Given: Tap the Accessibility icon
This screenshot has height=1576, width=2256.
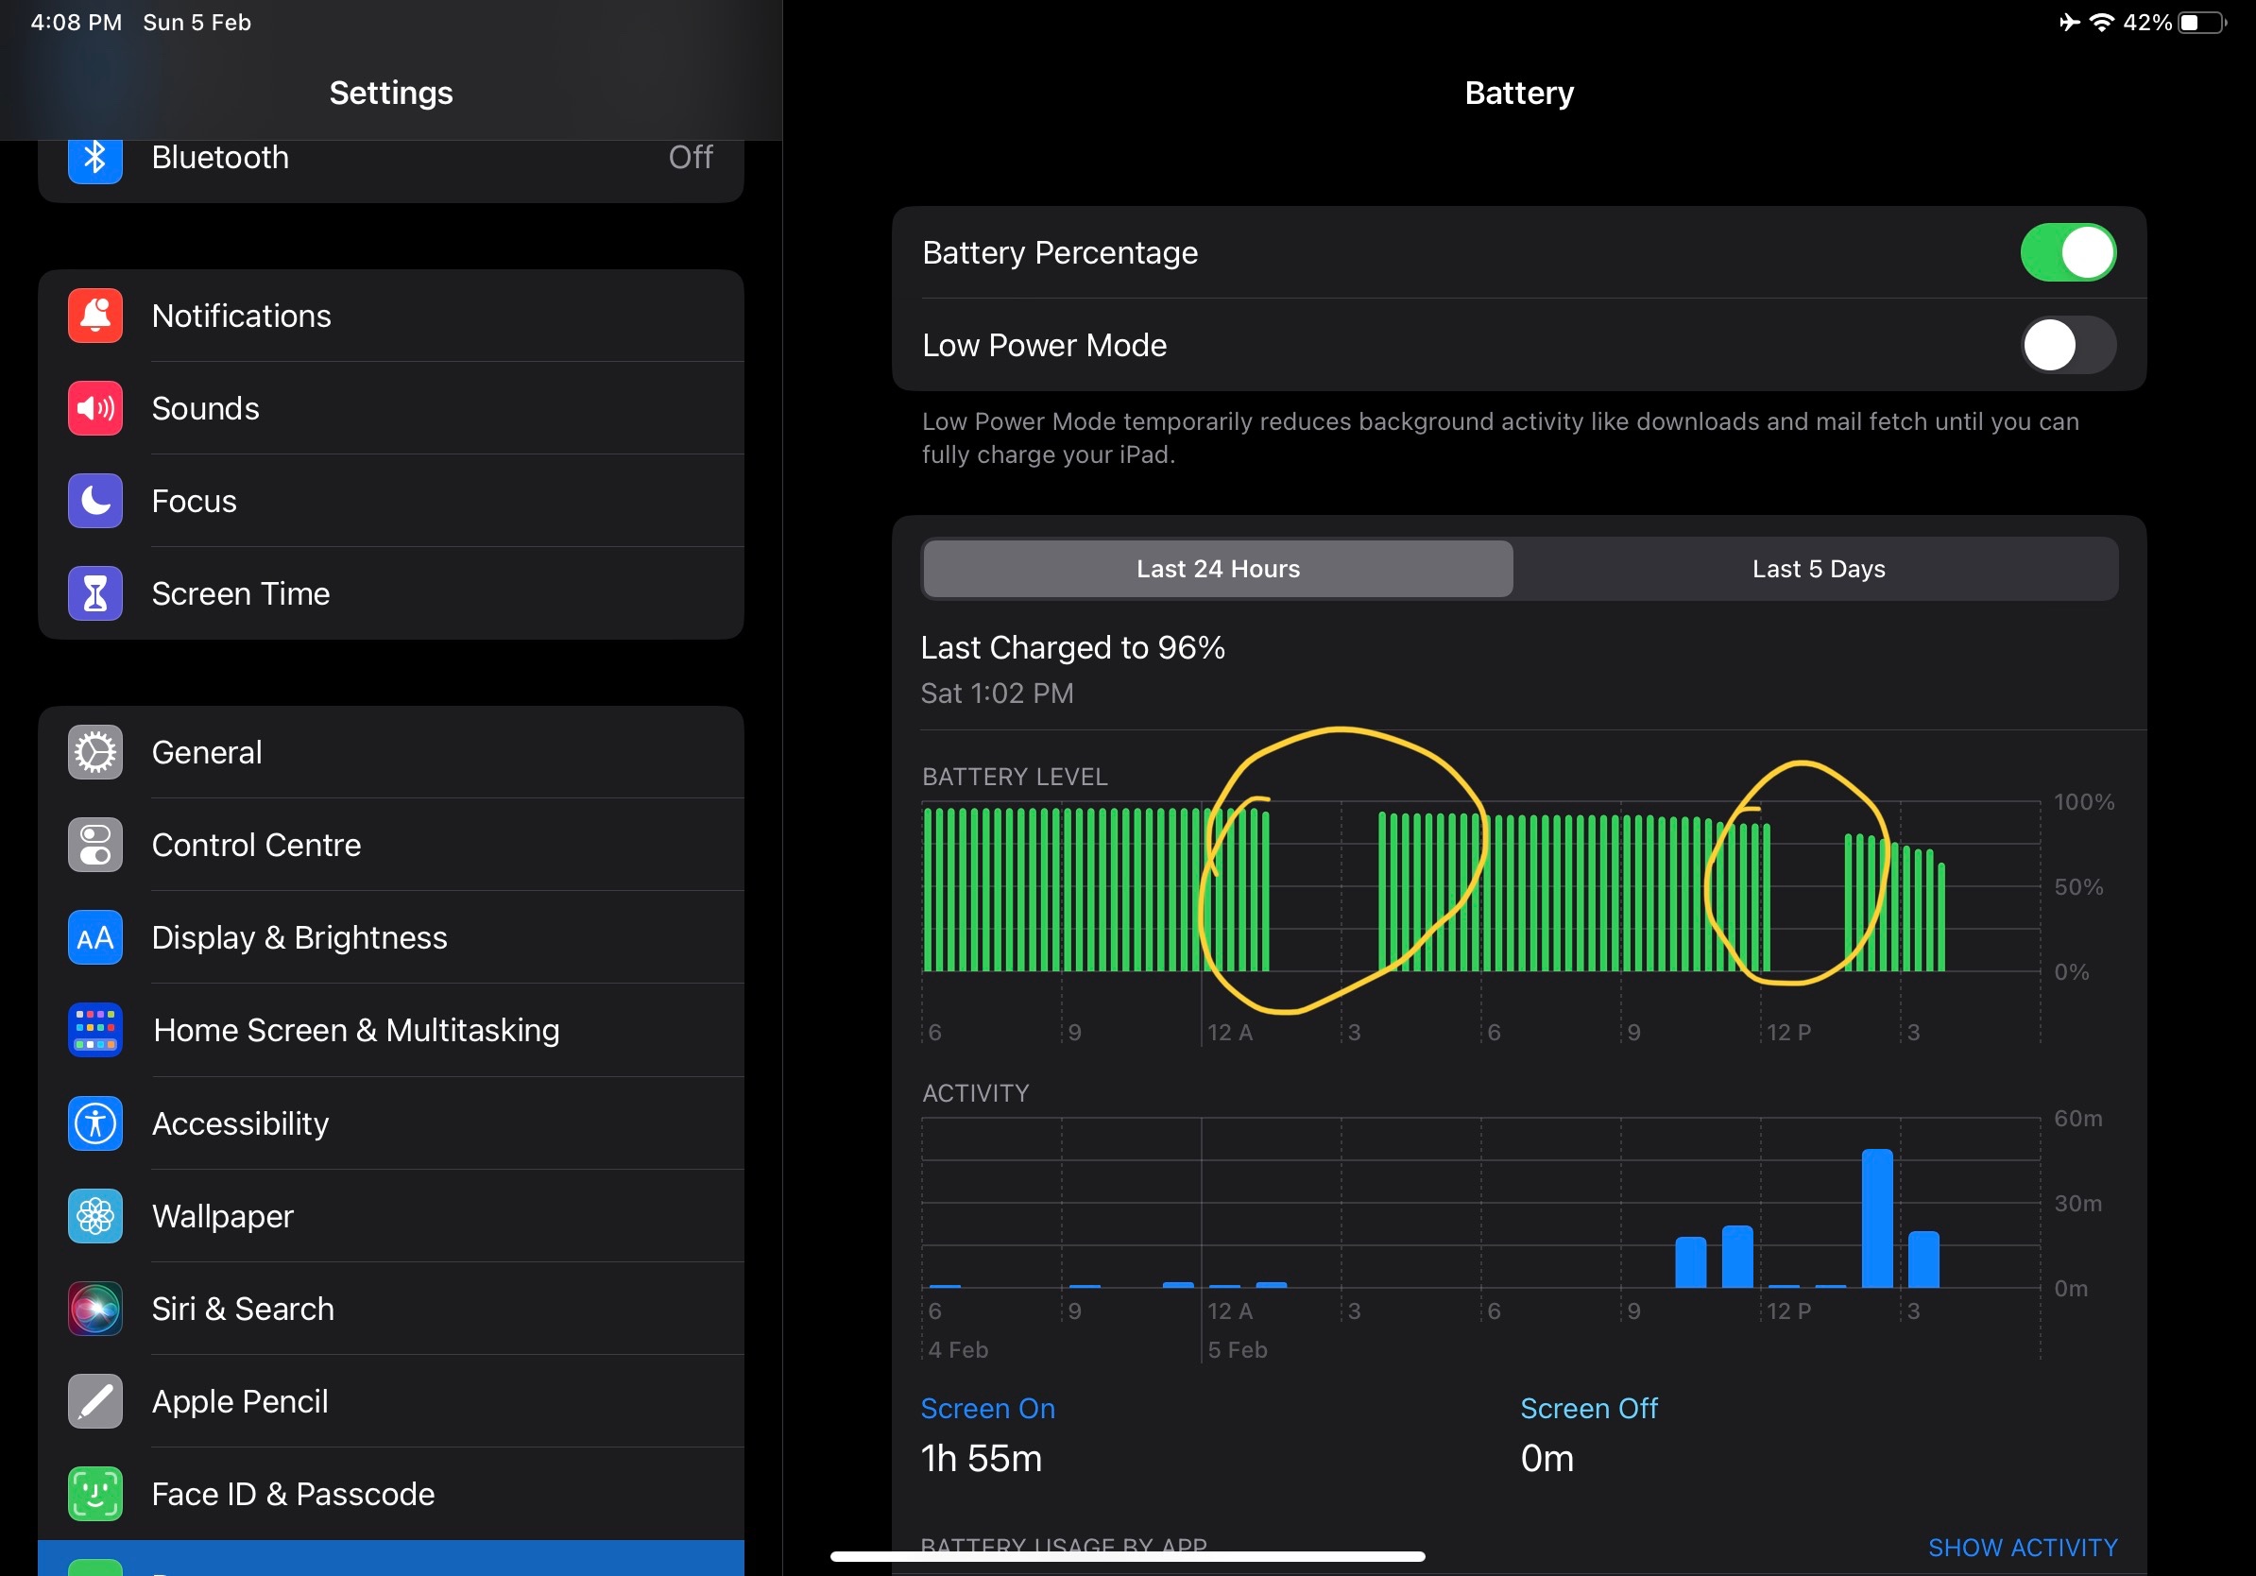Looking at the screenshot, I should 95,1123.
